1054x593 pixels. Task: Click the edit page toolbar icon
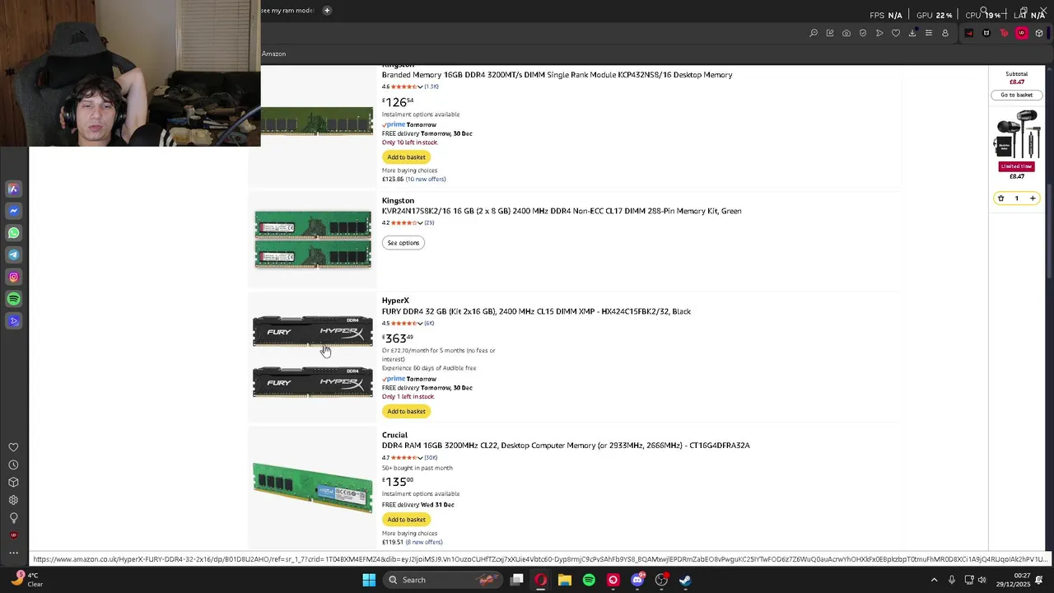click(x=830, y=33)
